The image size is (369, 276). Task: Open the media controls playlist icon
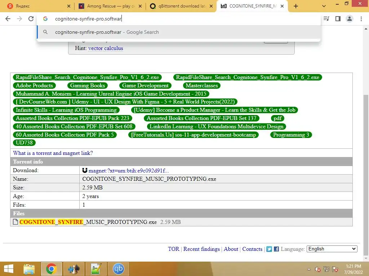326,19
